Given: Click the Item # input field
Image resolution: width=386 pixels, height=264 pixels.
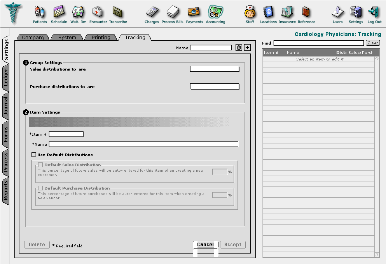Looking at the screenshot, I should (x=66, y=134).
